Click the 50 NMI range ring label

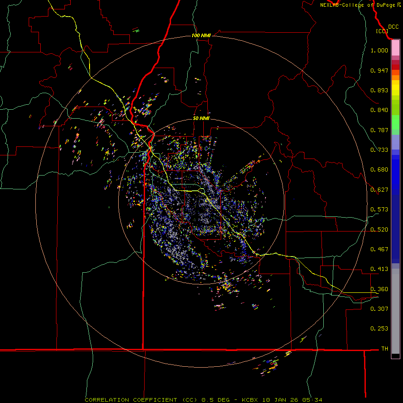click(x=201, y=118)
